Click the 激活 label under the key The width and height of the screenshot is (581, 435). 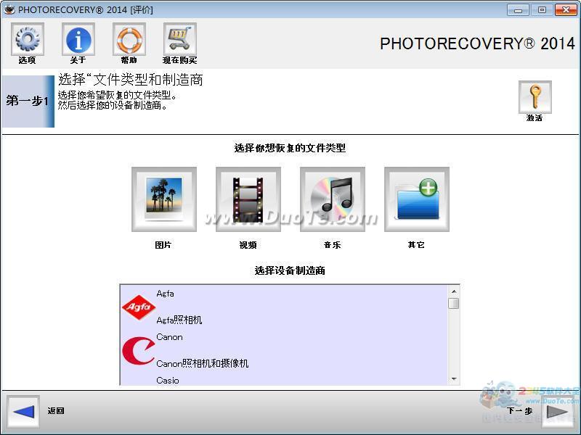[x=535, y=118]
